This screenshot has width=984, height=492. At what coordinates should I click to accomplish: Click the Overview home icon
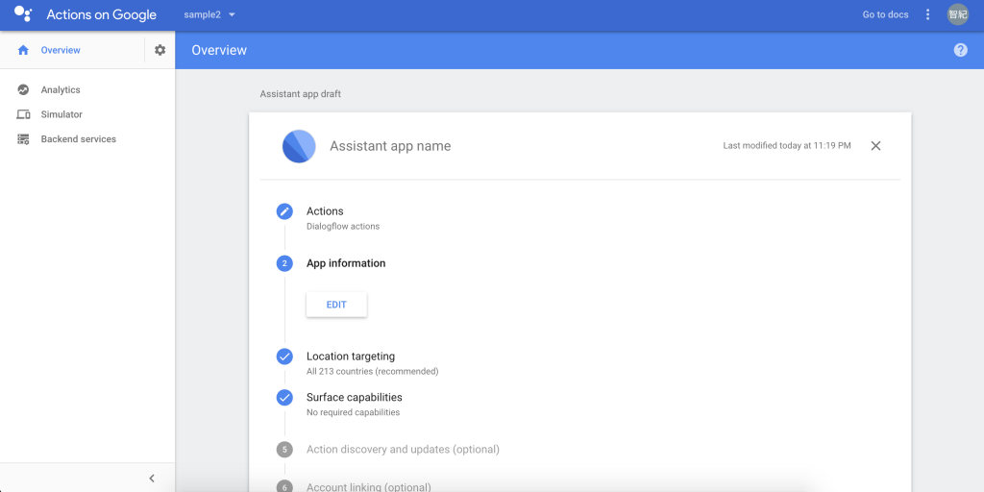pyautogui.click(x=23, y=50)
